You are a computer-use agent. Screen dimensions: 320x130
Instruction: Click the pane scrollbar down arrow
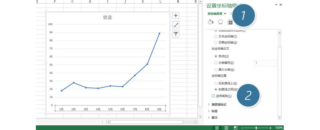coord(279,118)
